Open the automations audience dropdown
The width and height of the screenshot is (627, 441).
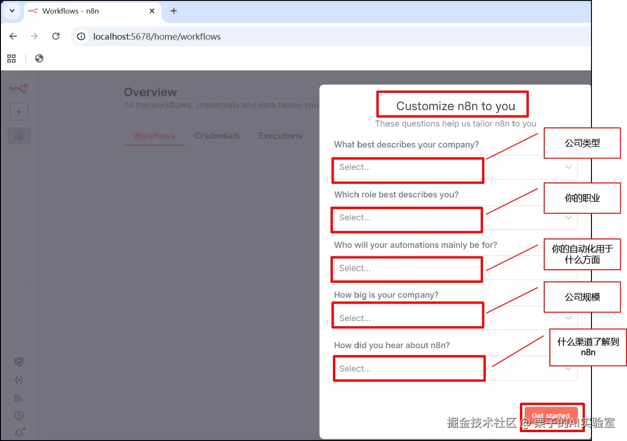click(456, 268)
